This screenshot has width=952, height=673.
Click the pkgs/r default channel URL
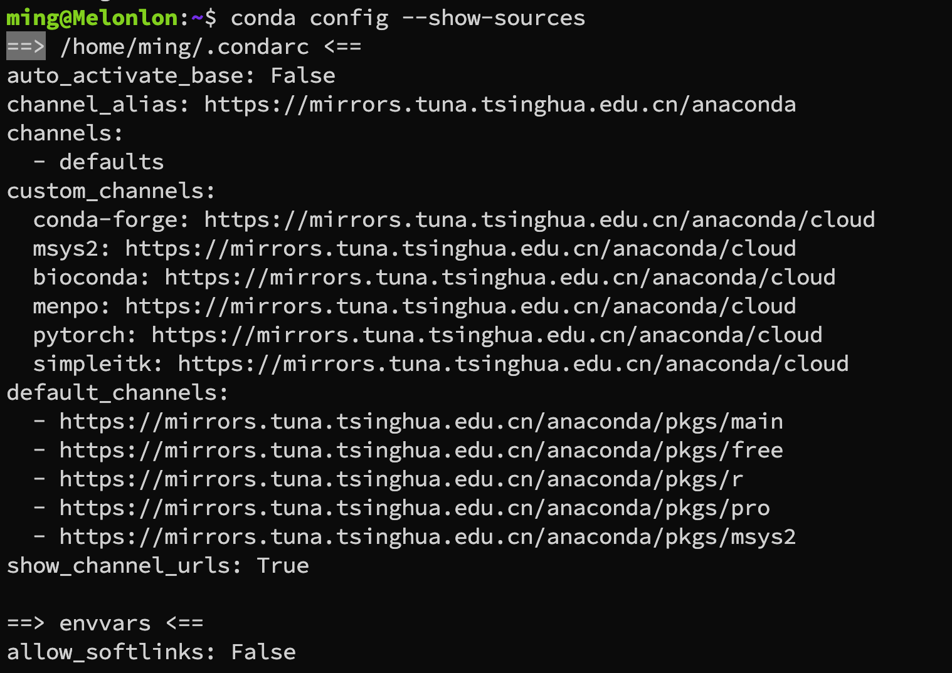pyautogui.click(x=401, y=479)
